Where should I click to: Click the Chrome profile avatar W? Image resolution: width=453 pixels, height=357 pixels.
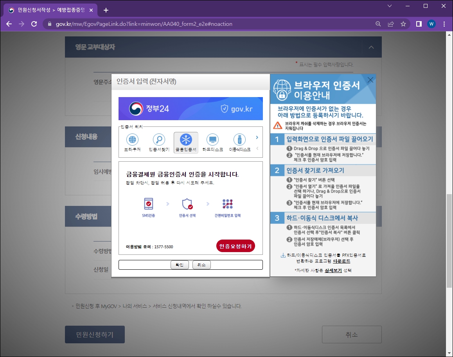[x=431, y=24]
